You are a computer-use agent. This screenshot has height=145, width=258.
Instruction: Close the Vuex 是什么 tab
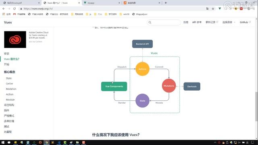coord(79,3)
